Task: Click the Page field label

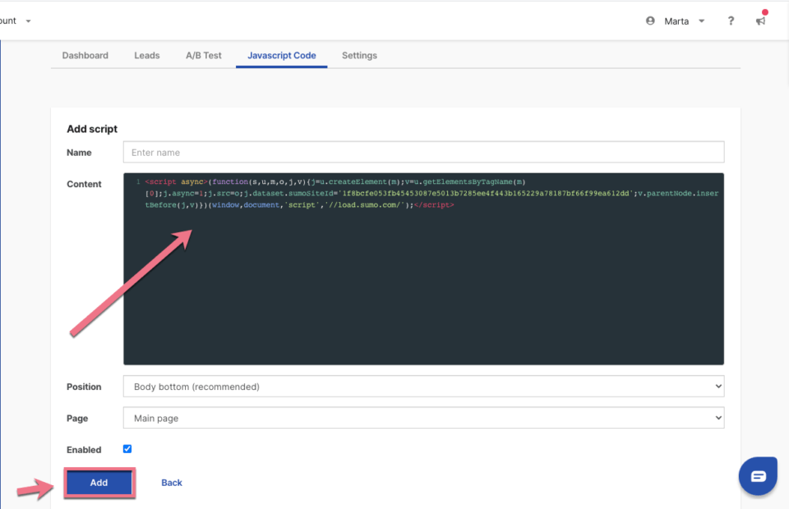Action: tap(77, 419)
